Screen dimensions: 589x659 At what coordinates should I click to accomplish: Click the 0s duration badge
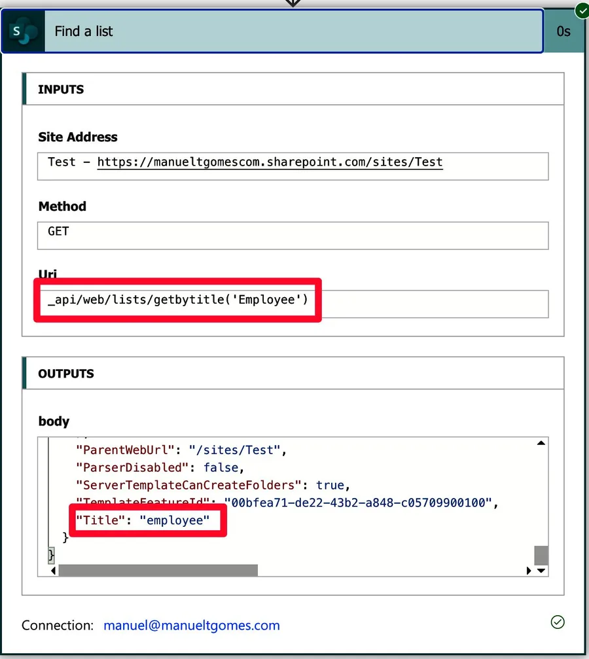tap(563, 31)
